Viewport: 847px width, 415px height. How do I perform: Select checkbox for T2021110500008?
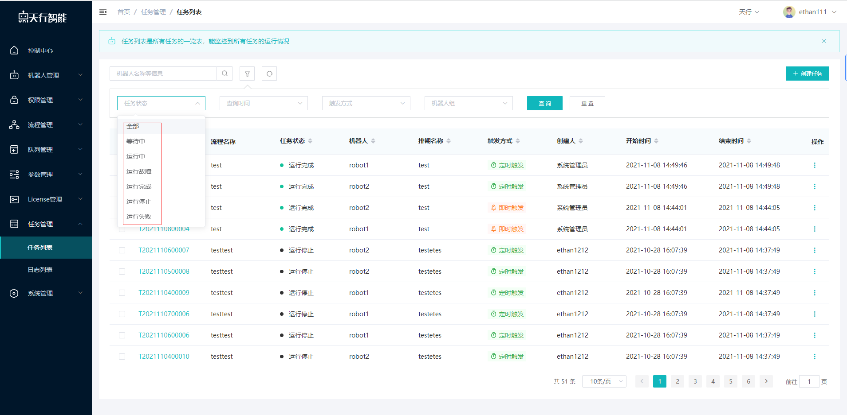pos(122,271)
